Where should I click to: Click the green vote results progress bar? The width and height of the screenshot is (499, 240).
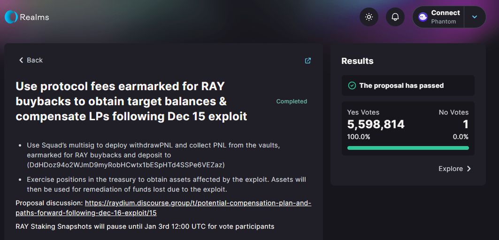coord(408,147)
